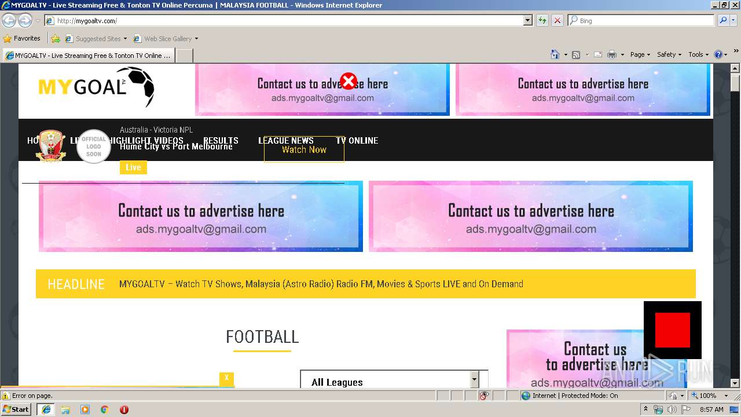
Task: Expand the address bar history dropdown
Action: pyautogui.click(x=527, y=20)
